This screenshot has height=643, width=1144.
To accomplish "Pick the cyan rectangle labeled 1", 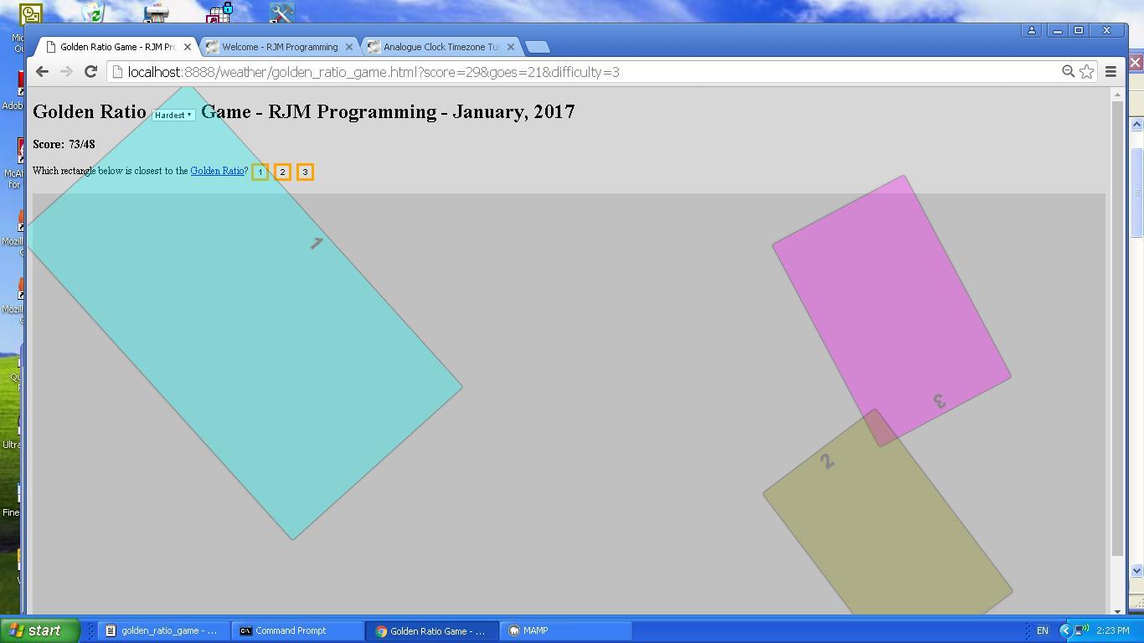I will (x=243, y=314).
